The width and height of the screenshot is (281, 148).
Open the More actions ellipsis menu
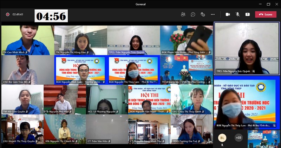click(213, 14)
